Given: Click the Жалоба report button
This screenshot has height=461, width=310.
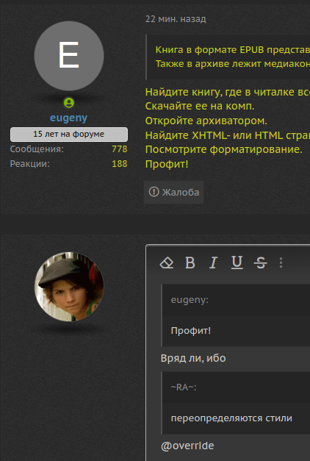Looking at the screenshot, I should (173, 193).
